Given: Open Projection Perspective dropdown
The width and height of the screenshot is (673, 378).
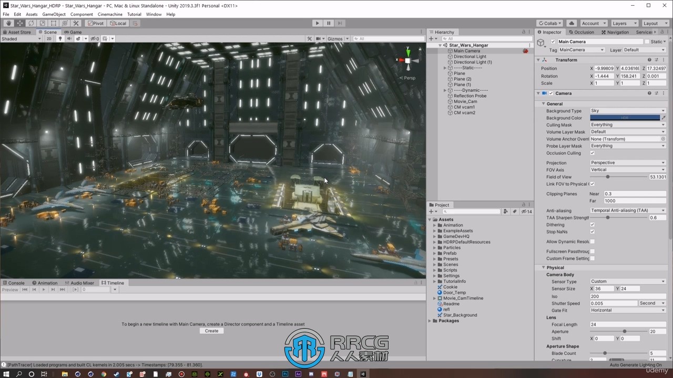Looking at the screenshot, I should tap(628, 163).
